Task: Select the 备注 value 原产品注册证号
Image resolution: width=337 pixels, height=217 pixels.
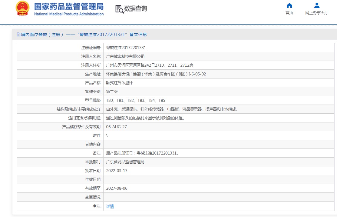Action: pyautogui.click(x=143, y=153)
